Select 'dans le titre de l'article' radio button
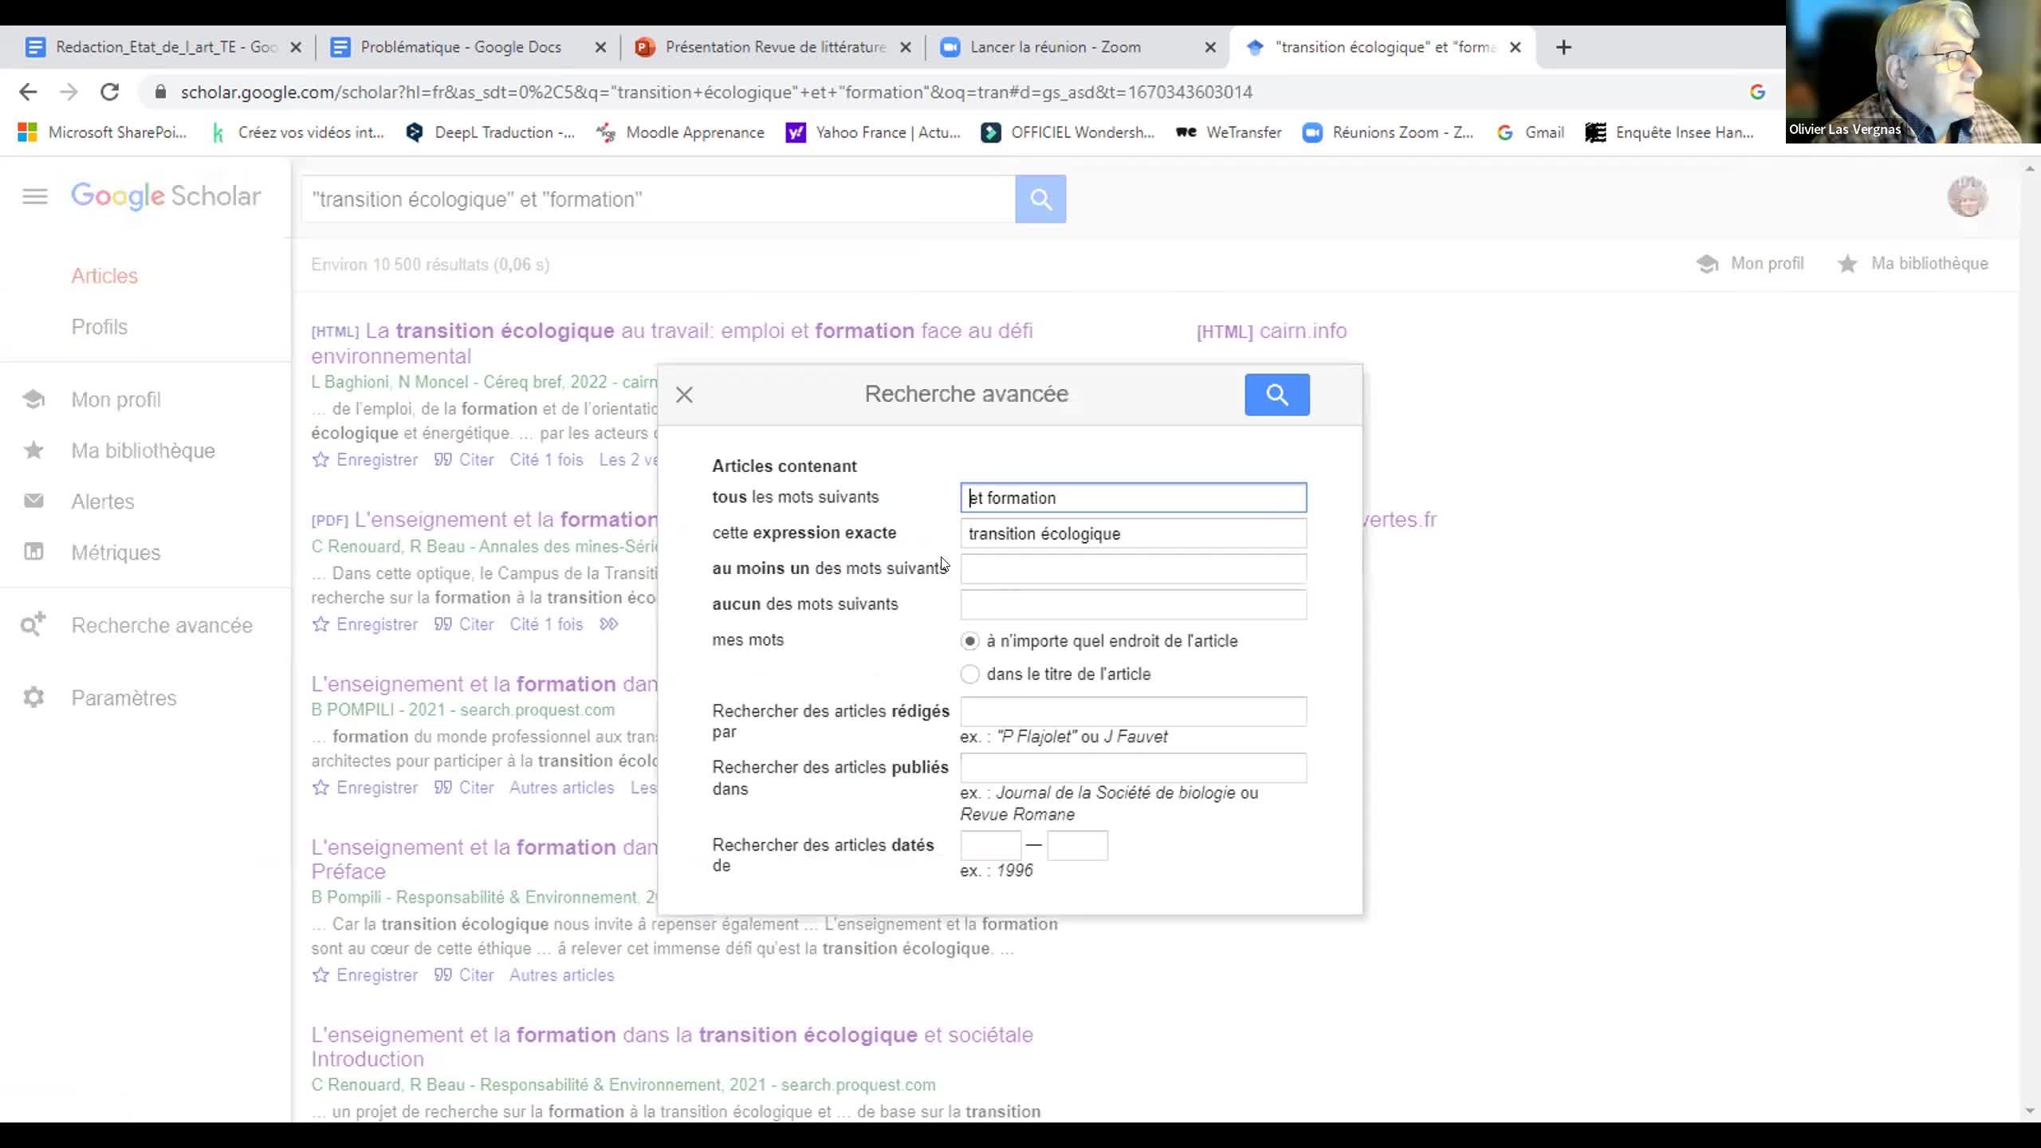 (x=969, y=674)
